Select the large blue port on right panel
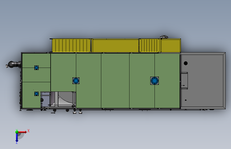231x149 pixels. (x=154, y=81)
